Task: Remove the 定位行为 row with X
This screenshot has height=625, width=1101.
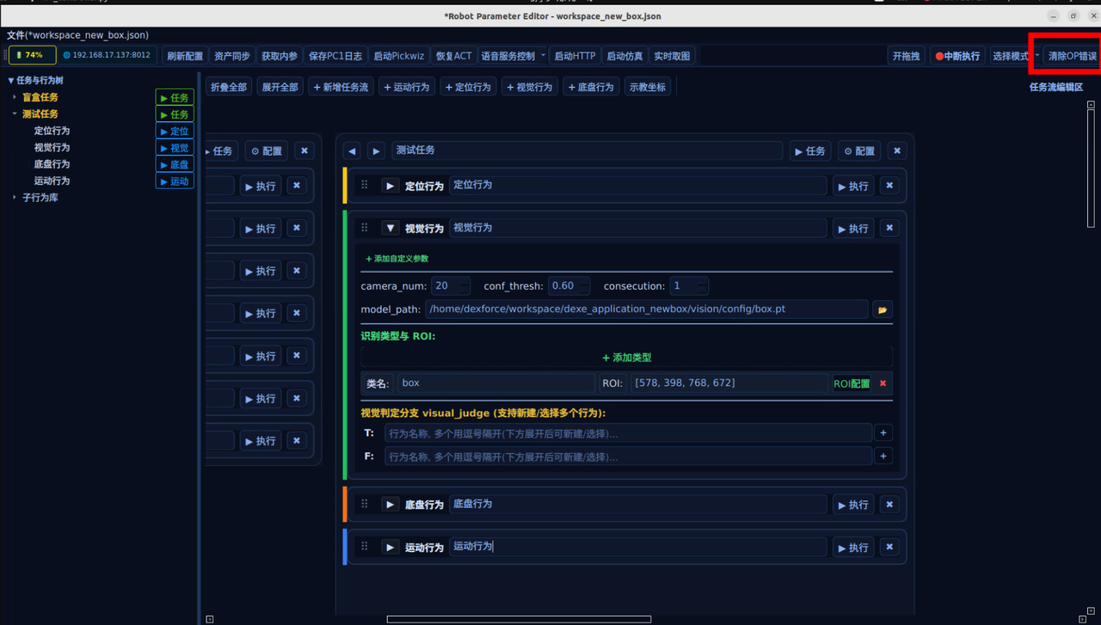Action: pyautogui.click(x=889, y=185)
